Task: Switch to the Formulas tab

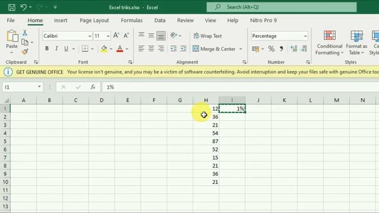Action: (131, 20)
